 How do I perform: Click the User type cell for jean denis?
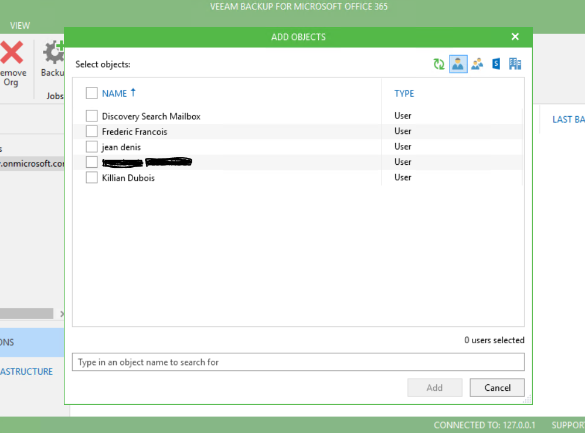[403, 147]
